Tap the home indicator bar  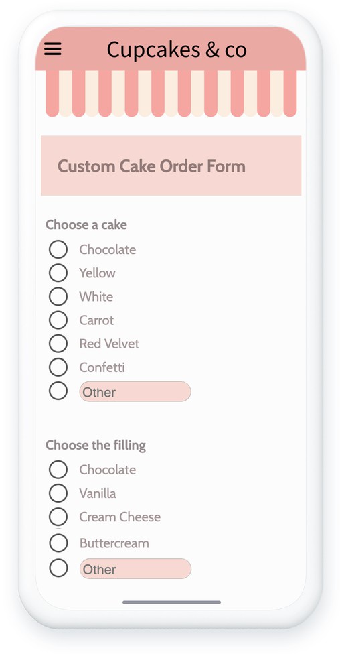(171, 602)
